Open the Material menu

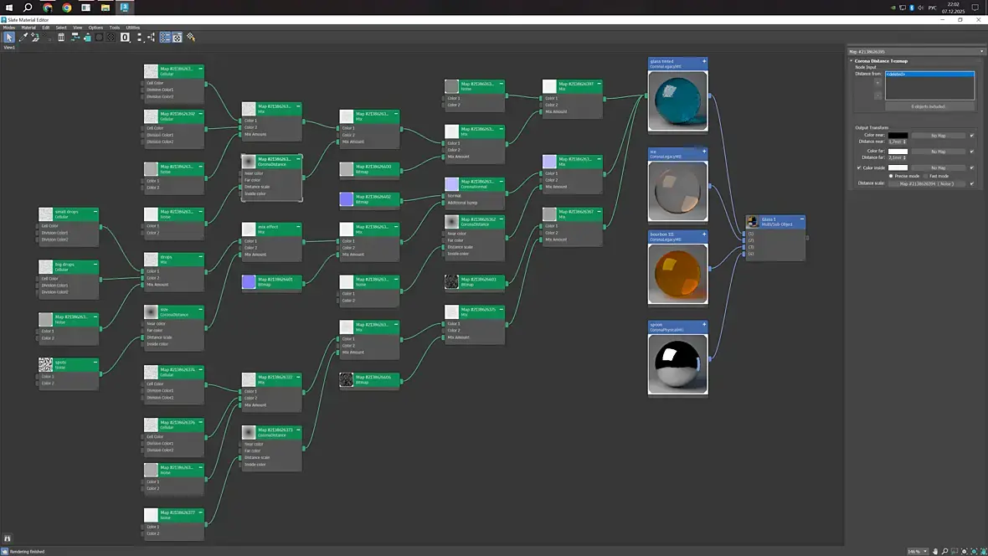tap(28, 28)
